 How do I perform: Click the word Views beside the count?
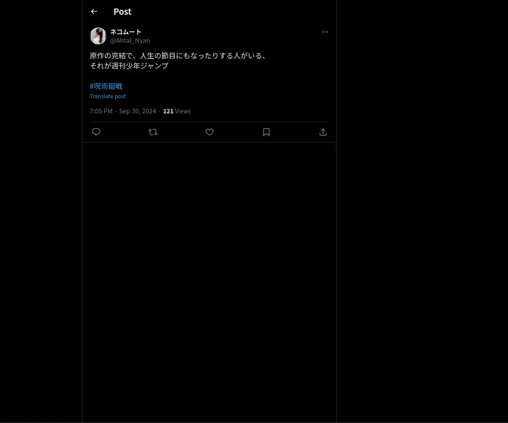[x=183, y=111]
